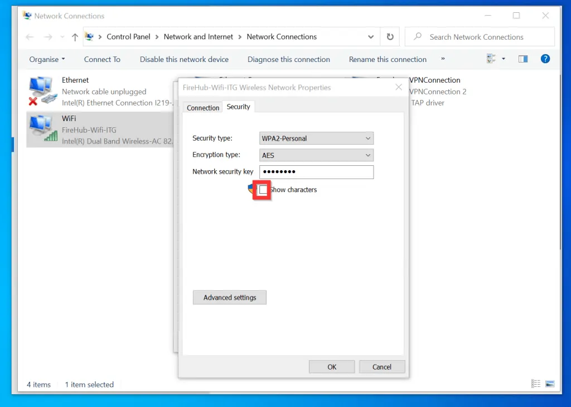Click Diagnose this connection in toolbar
Viewport: 571px width, 407px height.
click(x=288, y=59)
